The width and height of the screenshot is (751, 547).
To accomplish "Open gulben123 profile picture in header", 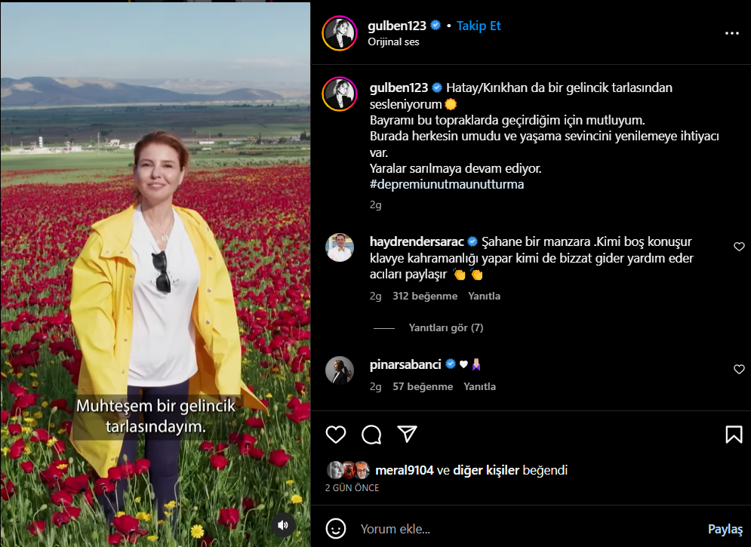I will [x=340, y=33].
